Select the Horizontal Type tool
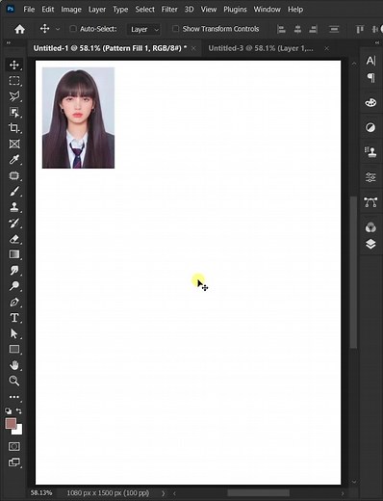This screenshot has width=383, height=501. coord(14,318)
